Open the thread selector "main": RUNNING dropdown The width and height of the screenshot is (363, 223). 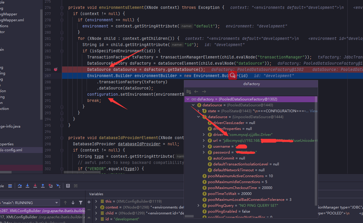coord(30,203)
